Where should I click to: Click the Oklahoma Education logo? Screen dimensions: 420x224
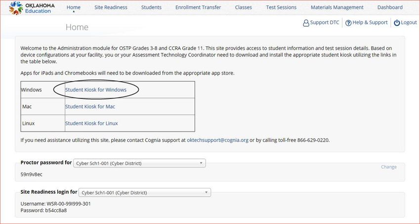tap(32, 8)
